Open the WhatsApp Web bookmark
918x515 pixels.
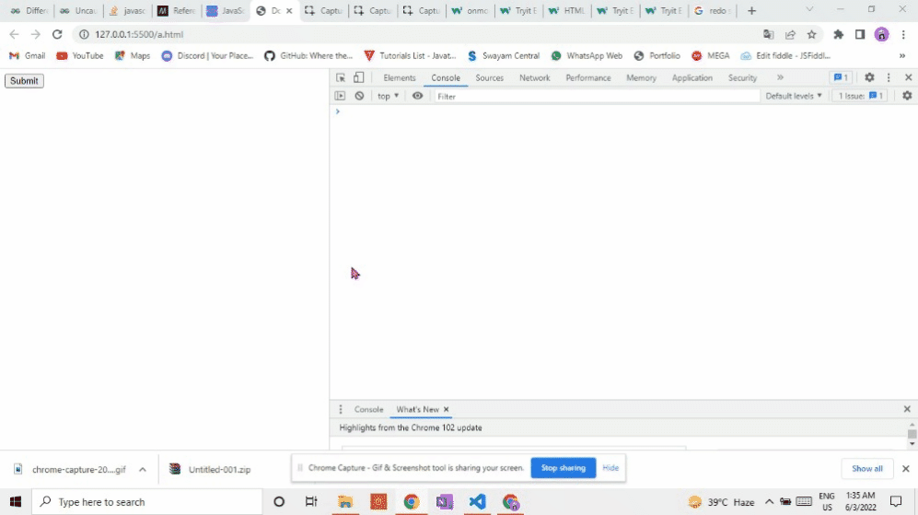587,55
